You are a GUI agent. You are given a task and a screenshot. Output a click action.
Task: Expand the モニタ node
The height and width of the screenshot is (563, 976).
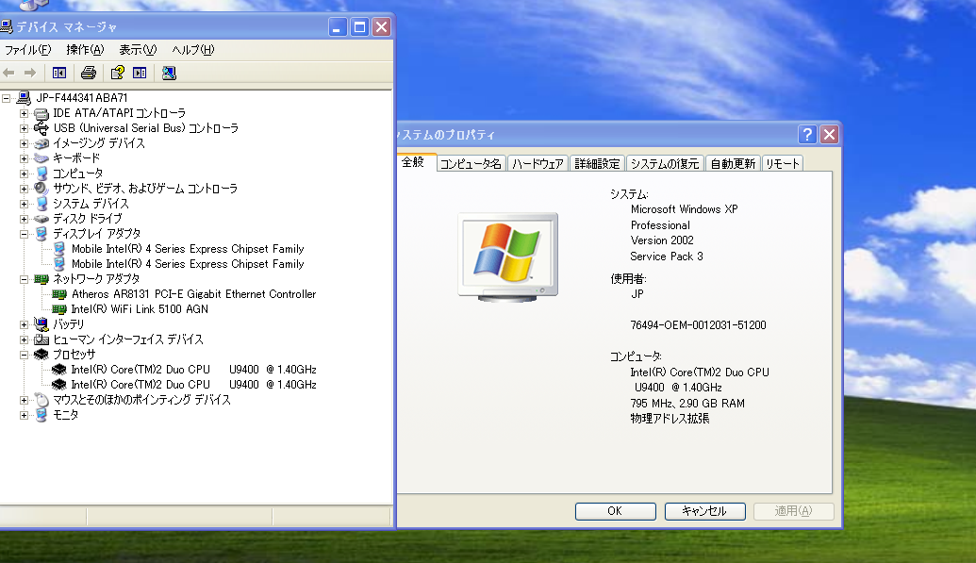pyautogui.click(x=24, y=415)
